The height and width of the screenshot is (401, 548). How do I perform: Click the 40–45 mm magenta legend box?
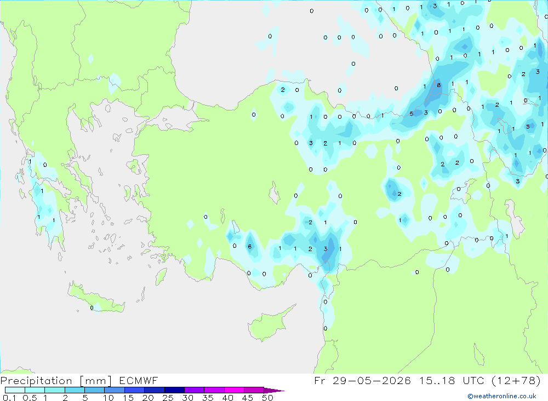234,390
